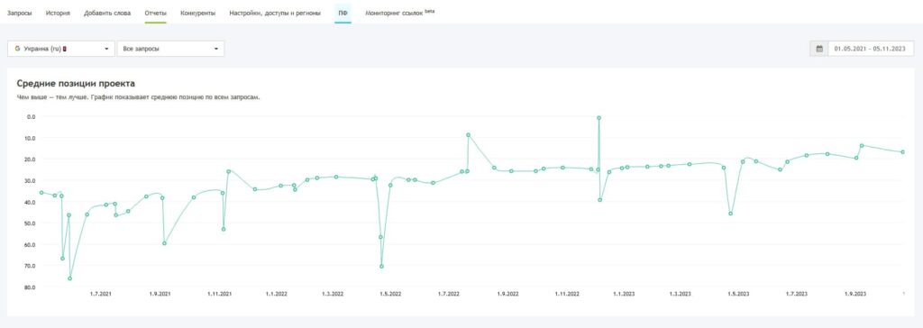Screen dimensions: 923x328
Task: Click the Google icon in region selector
Action: (x=18, y=49)
